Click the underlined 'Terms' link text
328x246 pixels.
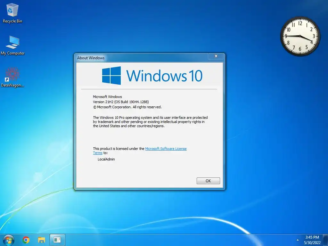click(98, 153)
